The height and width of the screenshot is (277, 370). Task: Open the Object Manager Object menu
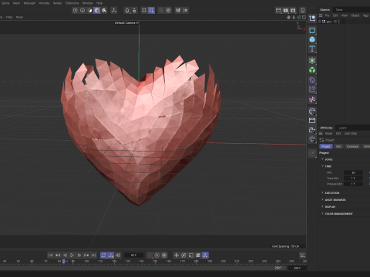click(x=355, y=15)
